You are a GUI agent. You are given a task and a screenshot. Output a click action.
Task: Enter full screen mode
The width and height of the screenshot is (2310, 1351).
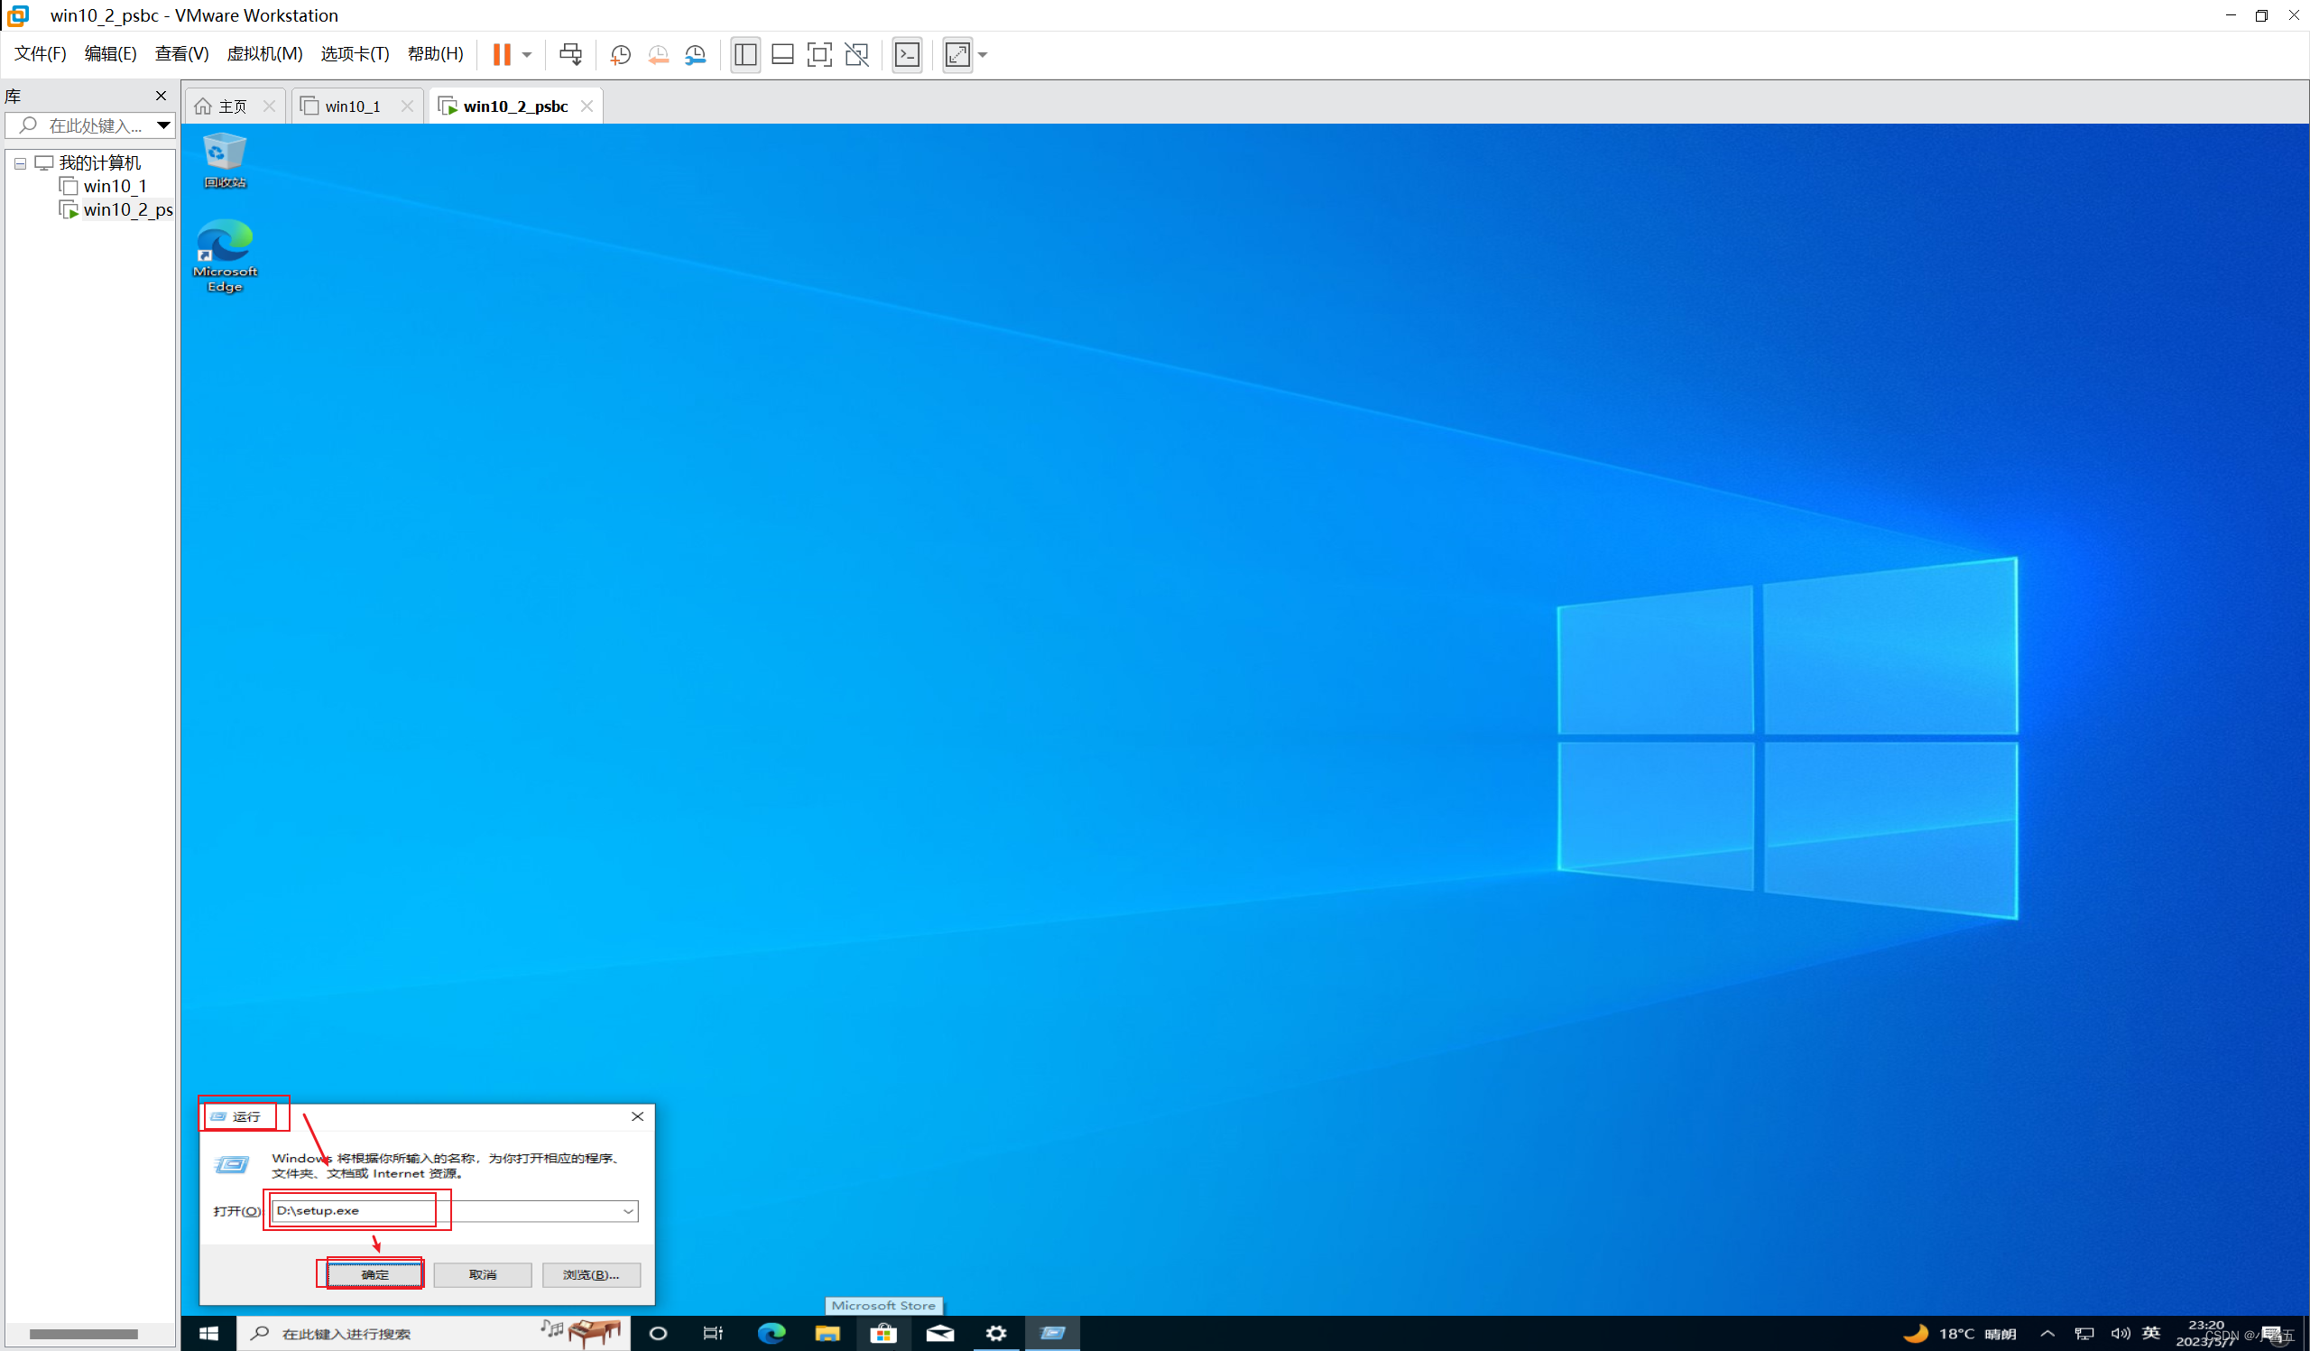click(818, 54)
